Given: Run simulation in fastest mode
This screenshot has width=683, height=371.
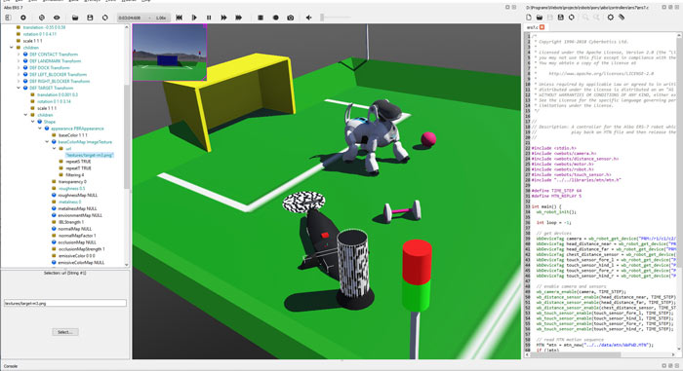Looking at the screenshot, I should (x=239, y=18).
